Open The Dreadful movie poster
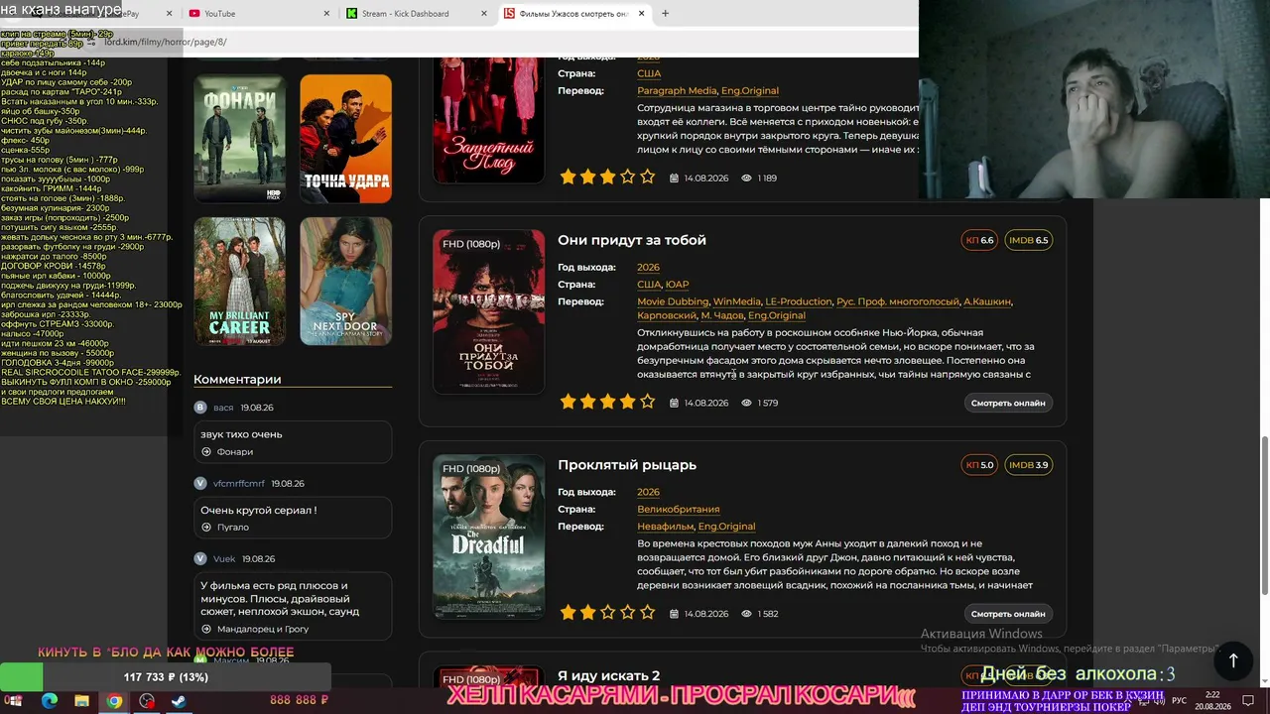The height and width of the screenshot is (714, 1270). coord(488,536)
